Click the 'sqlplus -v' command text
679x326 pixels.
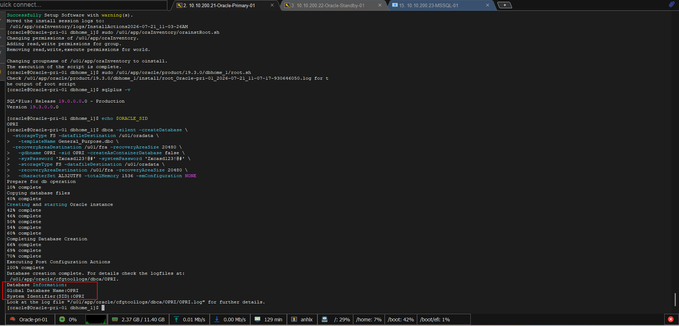116,90
